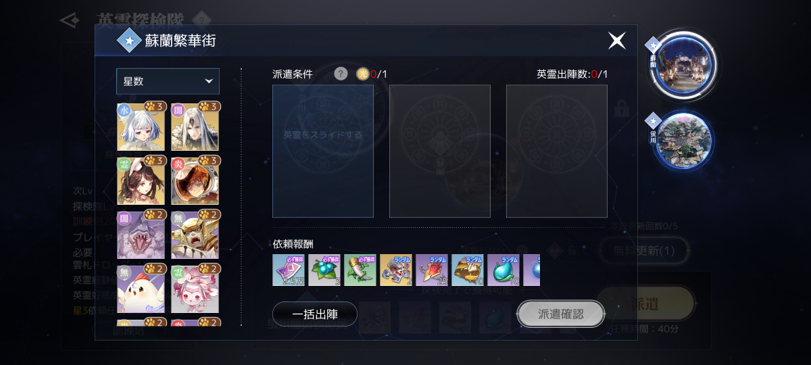The image size is (811, 365).
Task: Select the white chicken hero card
Action: [141, 289]
